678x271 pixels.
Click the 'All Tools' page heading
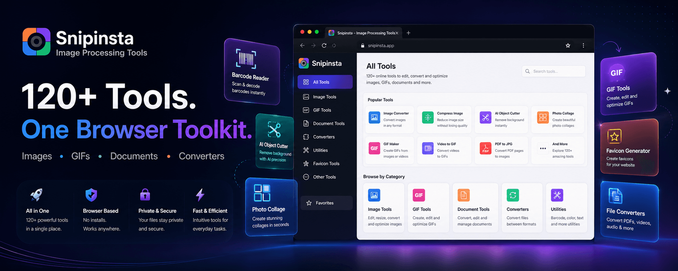381,66
